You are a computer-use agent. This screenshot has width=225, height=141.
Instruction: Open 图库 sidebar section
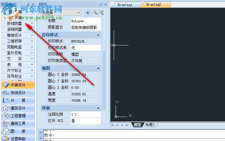tap(18, 131)
